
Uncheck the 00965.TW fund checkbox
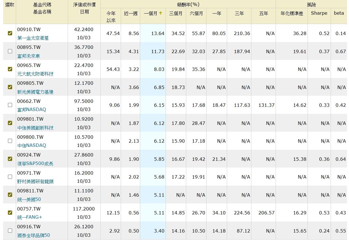pyautogui.click(x=10, y=69)
